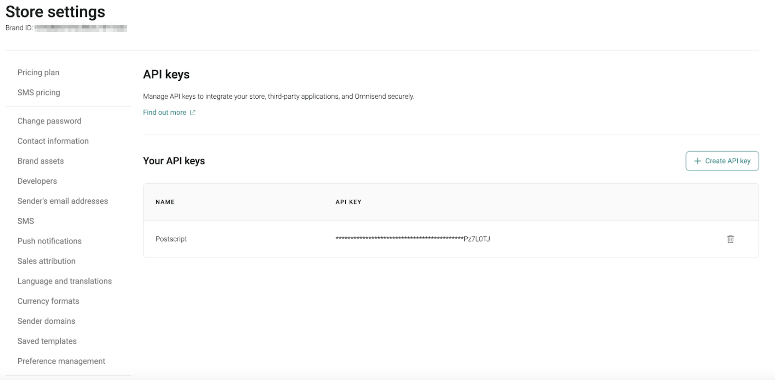Open Change password page
The width and height of the screenshot is (781, 384).
(x=49, y=121)
